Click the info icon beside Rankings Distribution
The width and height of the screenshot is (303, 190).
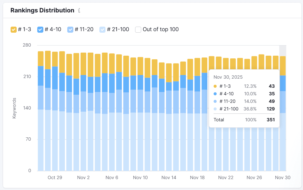(79, 10)
